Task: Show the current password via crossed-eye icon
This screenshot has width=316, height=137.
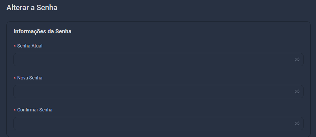Action: pos(297,60)
